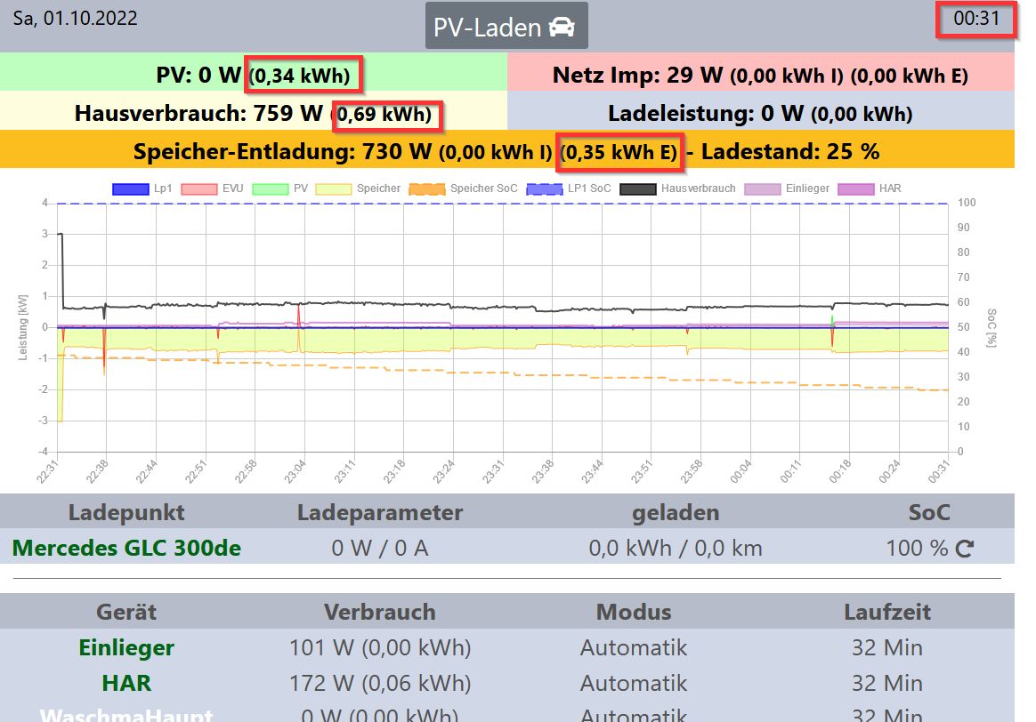Toggle the Lp1 legend swatch
This screenshot has width=1036, height=722.
point(131,189)
